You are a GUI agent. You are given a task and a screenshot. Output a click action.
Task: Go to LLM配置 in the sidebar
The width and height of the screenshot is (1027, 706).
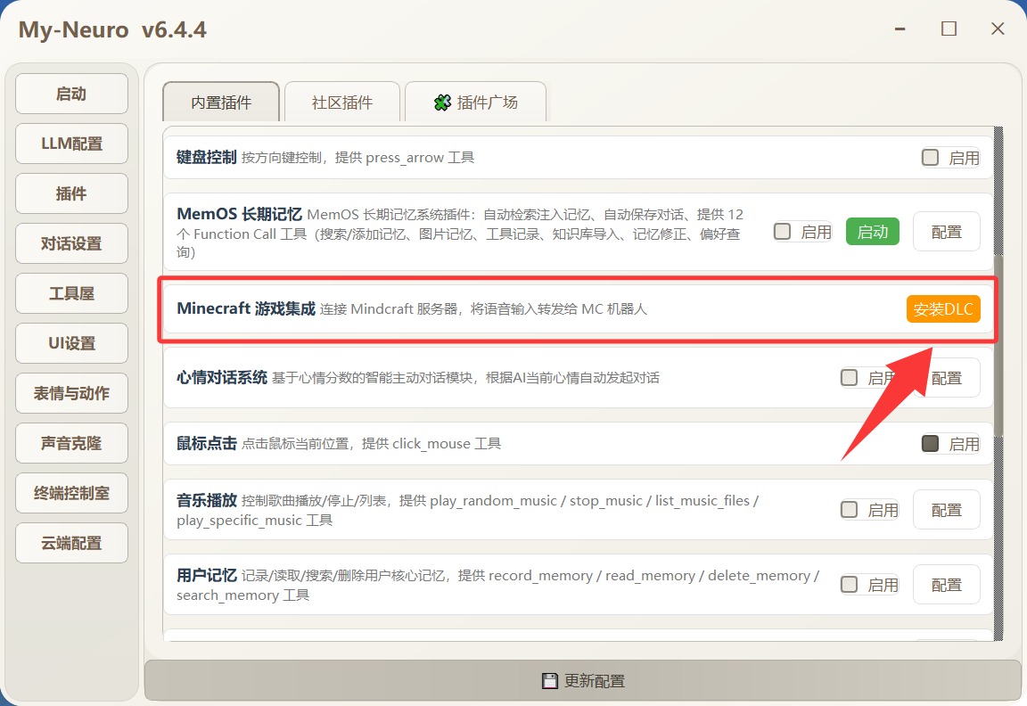pyautogui.click(x=71, y=144)
